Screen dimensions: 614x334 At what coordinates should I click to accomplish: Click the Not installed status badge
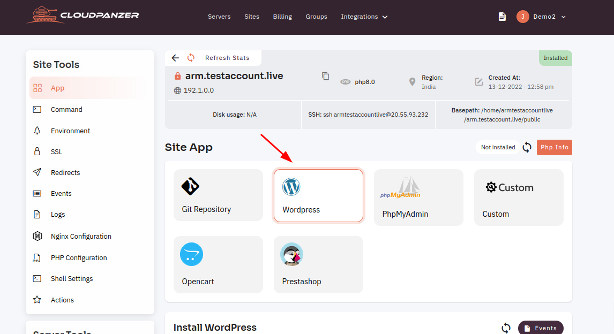click(x=498, y=147)
